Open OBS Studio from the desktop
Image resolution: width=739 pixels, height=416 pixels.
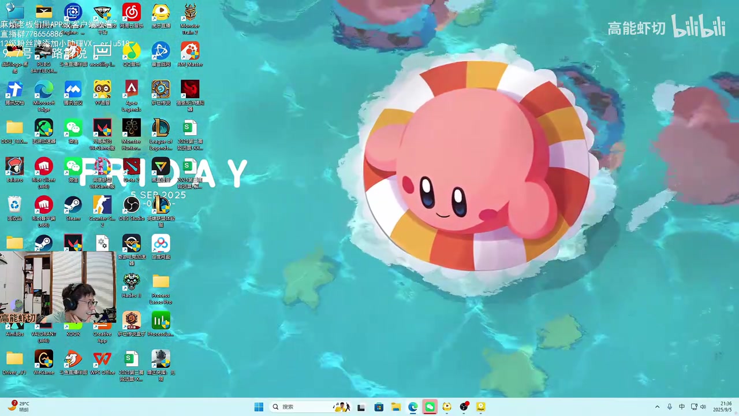(x=132, y=206)
